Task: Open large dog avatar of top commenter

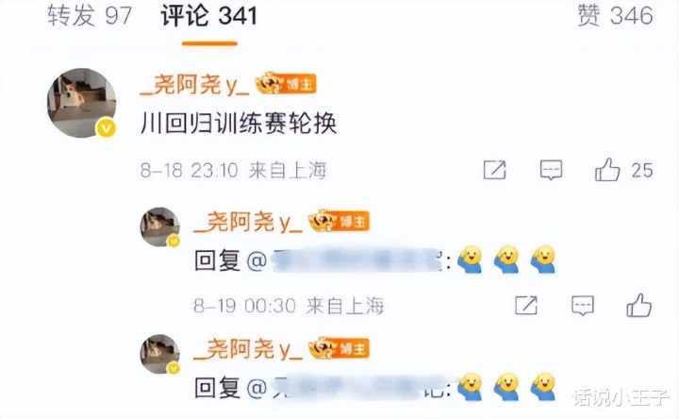Action: [81, 103]
